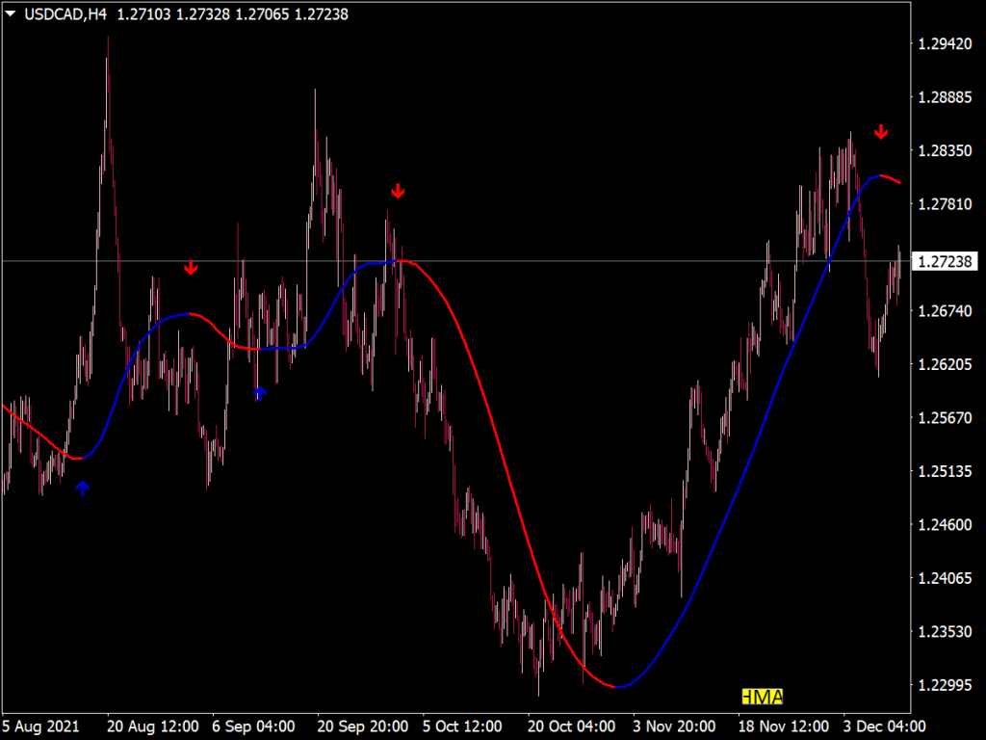Click the leftmost red sell arrow near late August

[191, 269]
